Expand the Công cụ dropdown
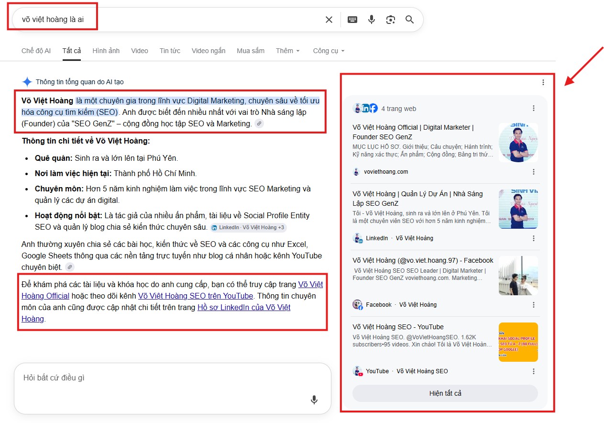The image size is (604, 423). 329,51
